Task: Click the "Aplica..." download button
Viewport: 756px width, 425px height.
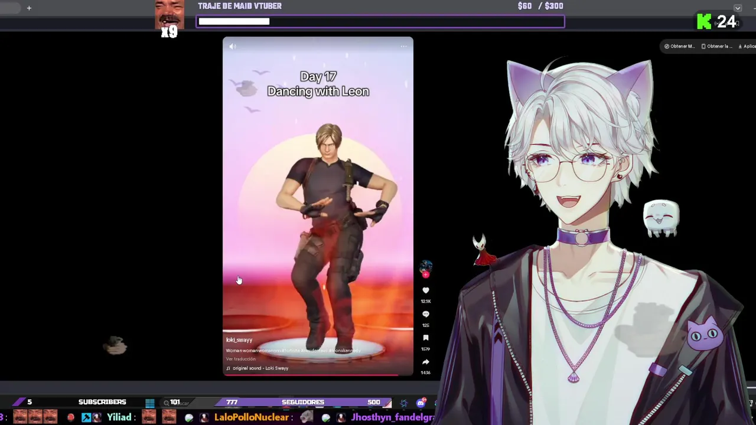Action: pyautogui.click(x=747, y=46)
